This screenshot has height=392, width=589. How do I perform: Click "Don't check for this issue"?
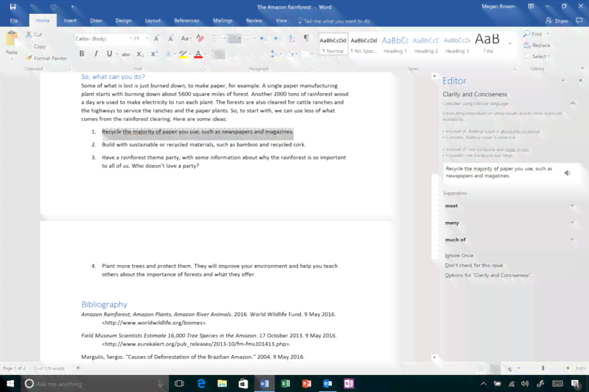(474, 265)
